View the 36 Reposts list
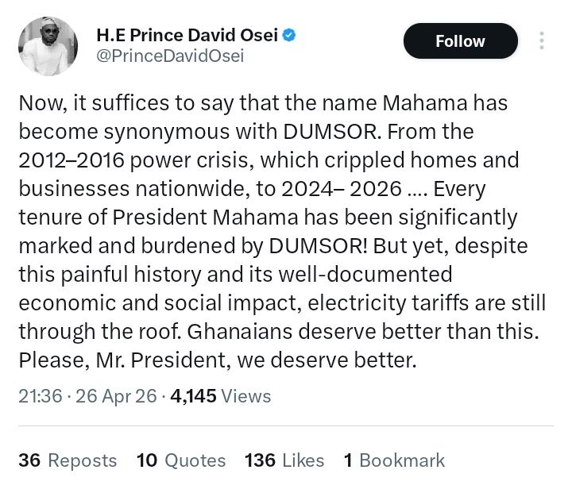Screen dimensions: 572x489 click(x=68, y=460)
